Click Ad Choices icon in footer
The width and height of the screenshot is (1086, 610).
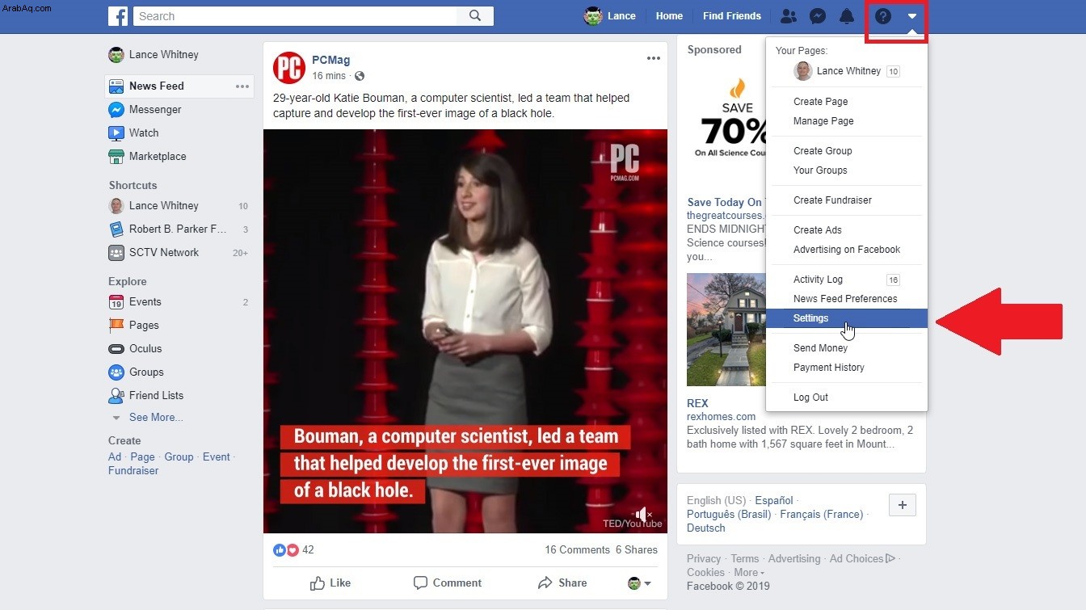(x=890, y=558)
